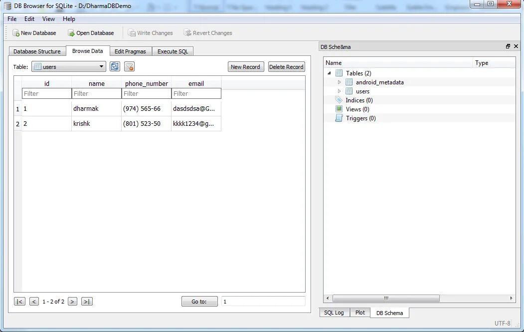Sort by the email column header

pos(196,83)
